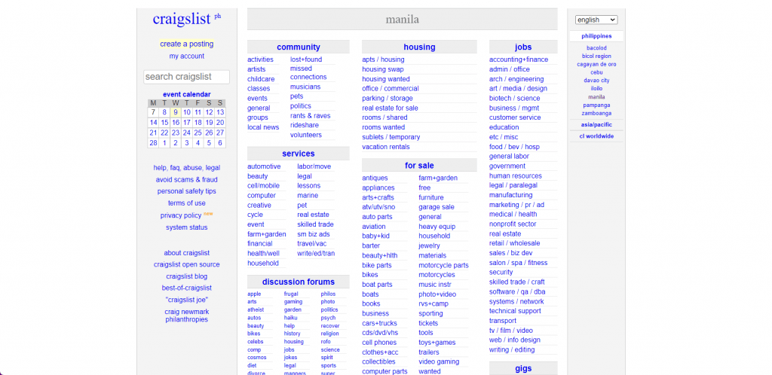Open craig newmark philanthropies link

click(187, 316)
